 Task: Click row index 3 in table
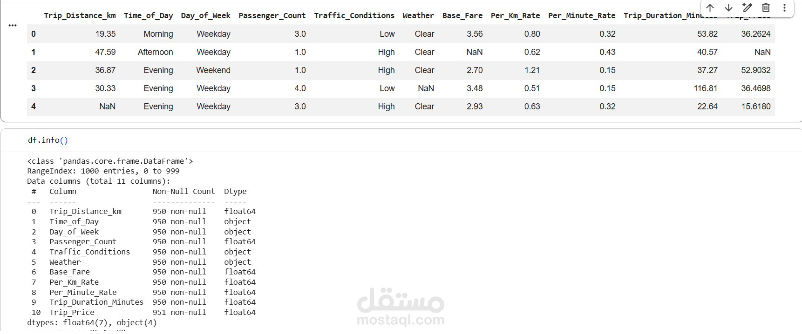coord(34,88)
